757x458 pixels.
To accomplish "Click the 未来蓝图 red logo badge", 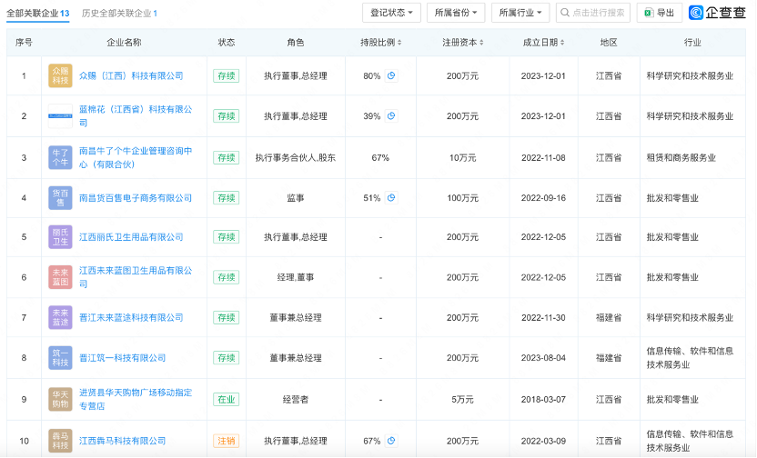I will click(60, 277).
